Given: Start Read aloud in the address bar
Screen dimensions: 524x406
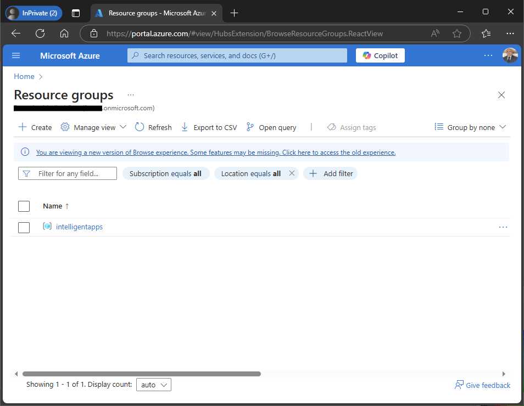Looking at the screenshot, I should 435,33.
